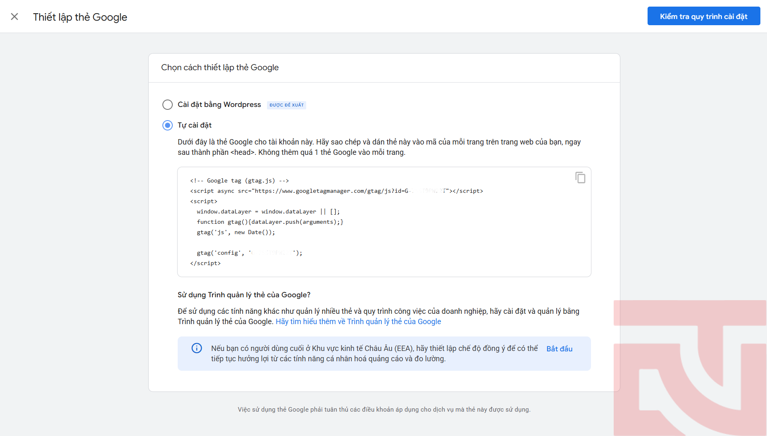Click the script async src code line
The image size is (767, 436).
click(x=336, y=191)
